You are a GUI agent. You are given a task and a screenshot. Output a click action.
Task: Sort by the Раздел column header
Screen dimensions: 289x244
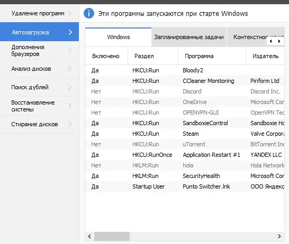coord(153,56)
